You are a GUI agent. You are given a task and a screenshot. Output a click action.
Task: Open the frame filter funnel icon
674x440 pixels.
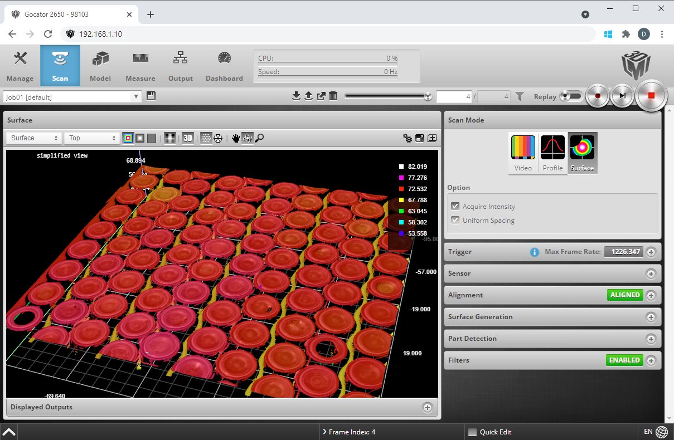520,96
